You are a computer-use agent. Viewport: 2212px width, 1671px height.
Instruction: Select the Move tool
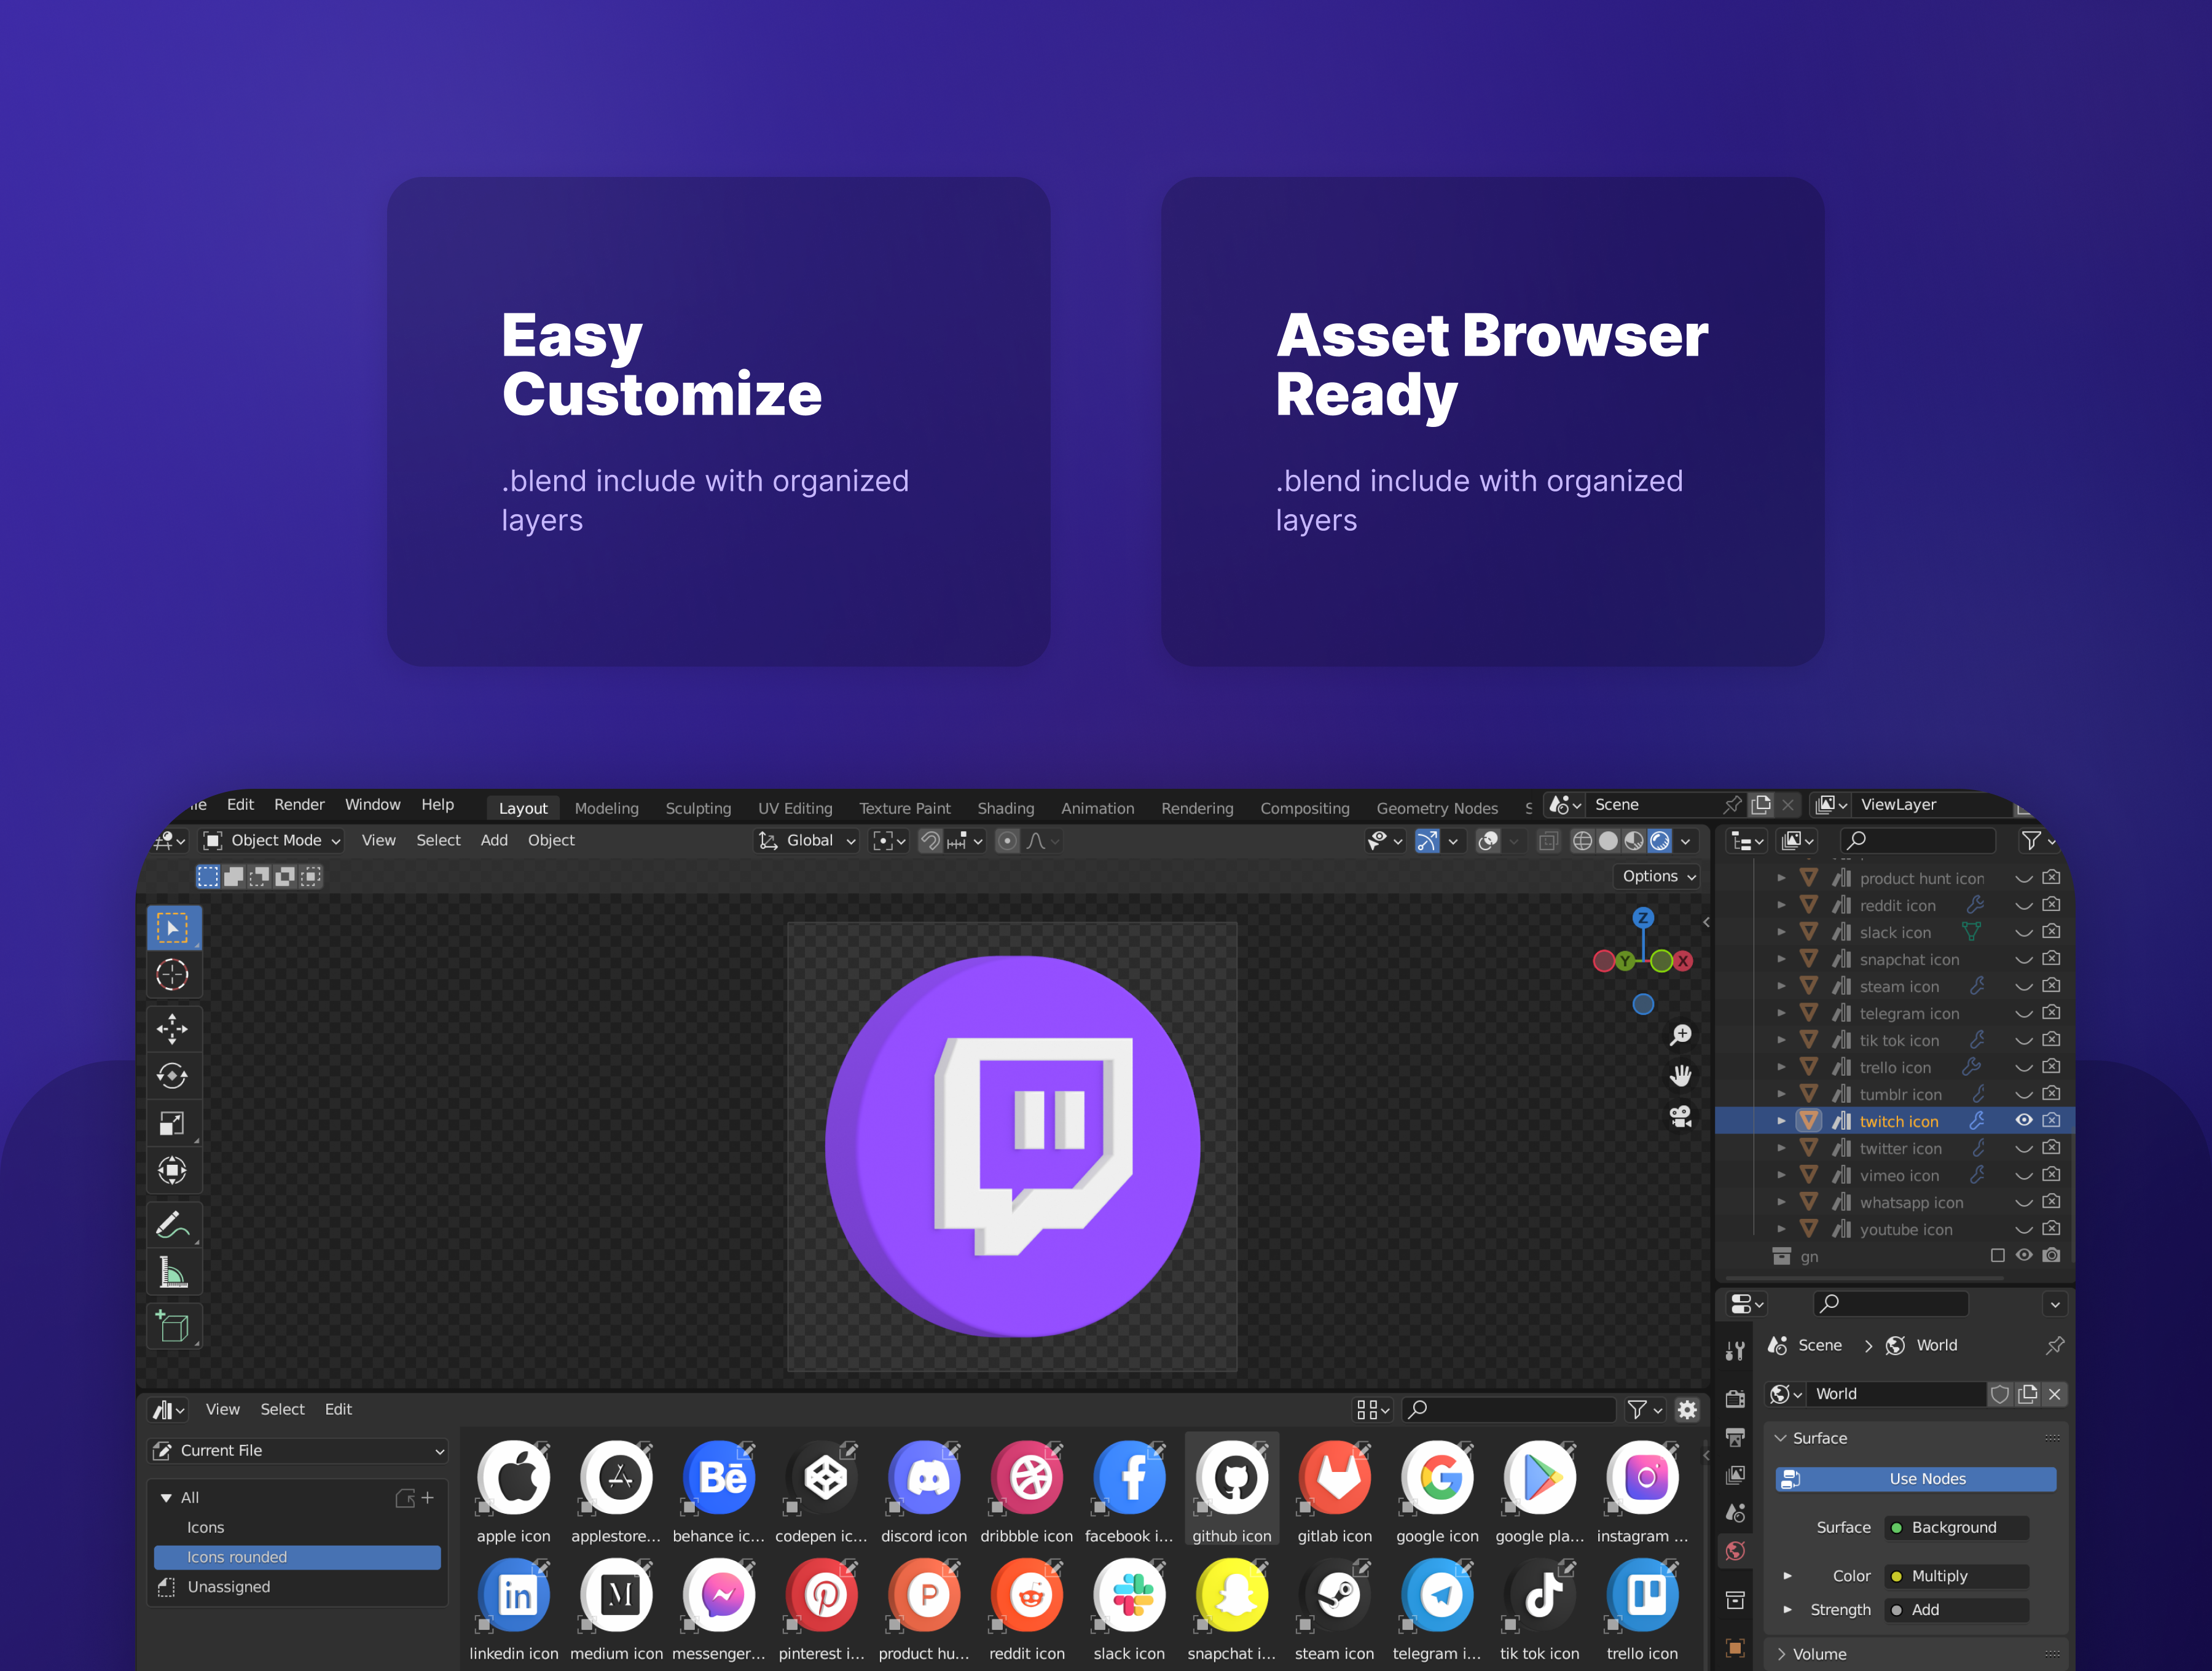(173, 1028)
